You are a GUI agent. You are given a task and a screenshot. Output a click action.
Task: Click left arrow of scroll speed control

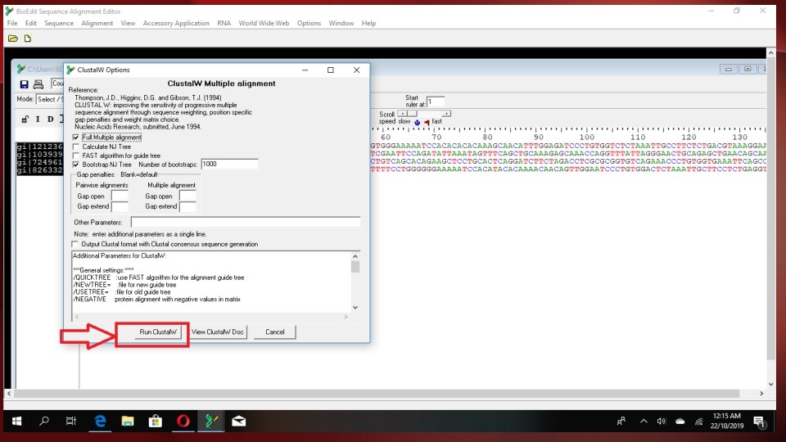point(401,114)
